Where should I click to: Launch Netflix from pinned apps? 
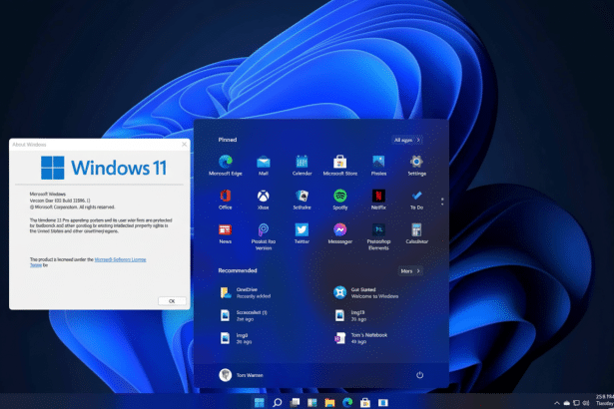[x=378, y=200]
